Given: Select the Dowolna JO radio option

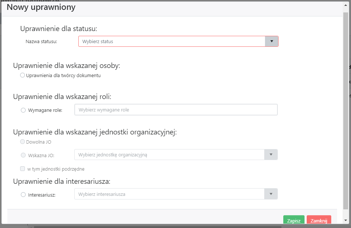Looking at the screenshot, I should click(x=23, y=141).
